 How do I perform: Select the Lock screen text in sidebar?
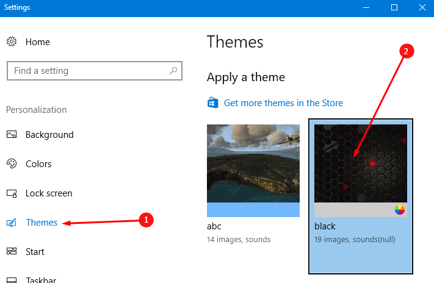49,193
